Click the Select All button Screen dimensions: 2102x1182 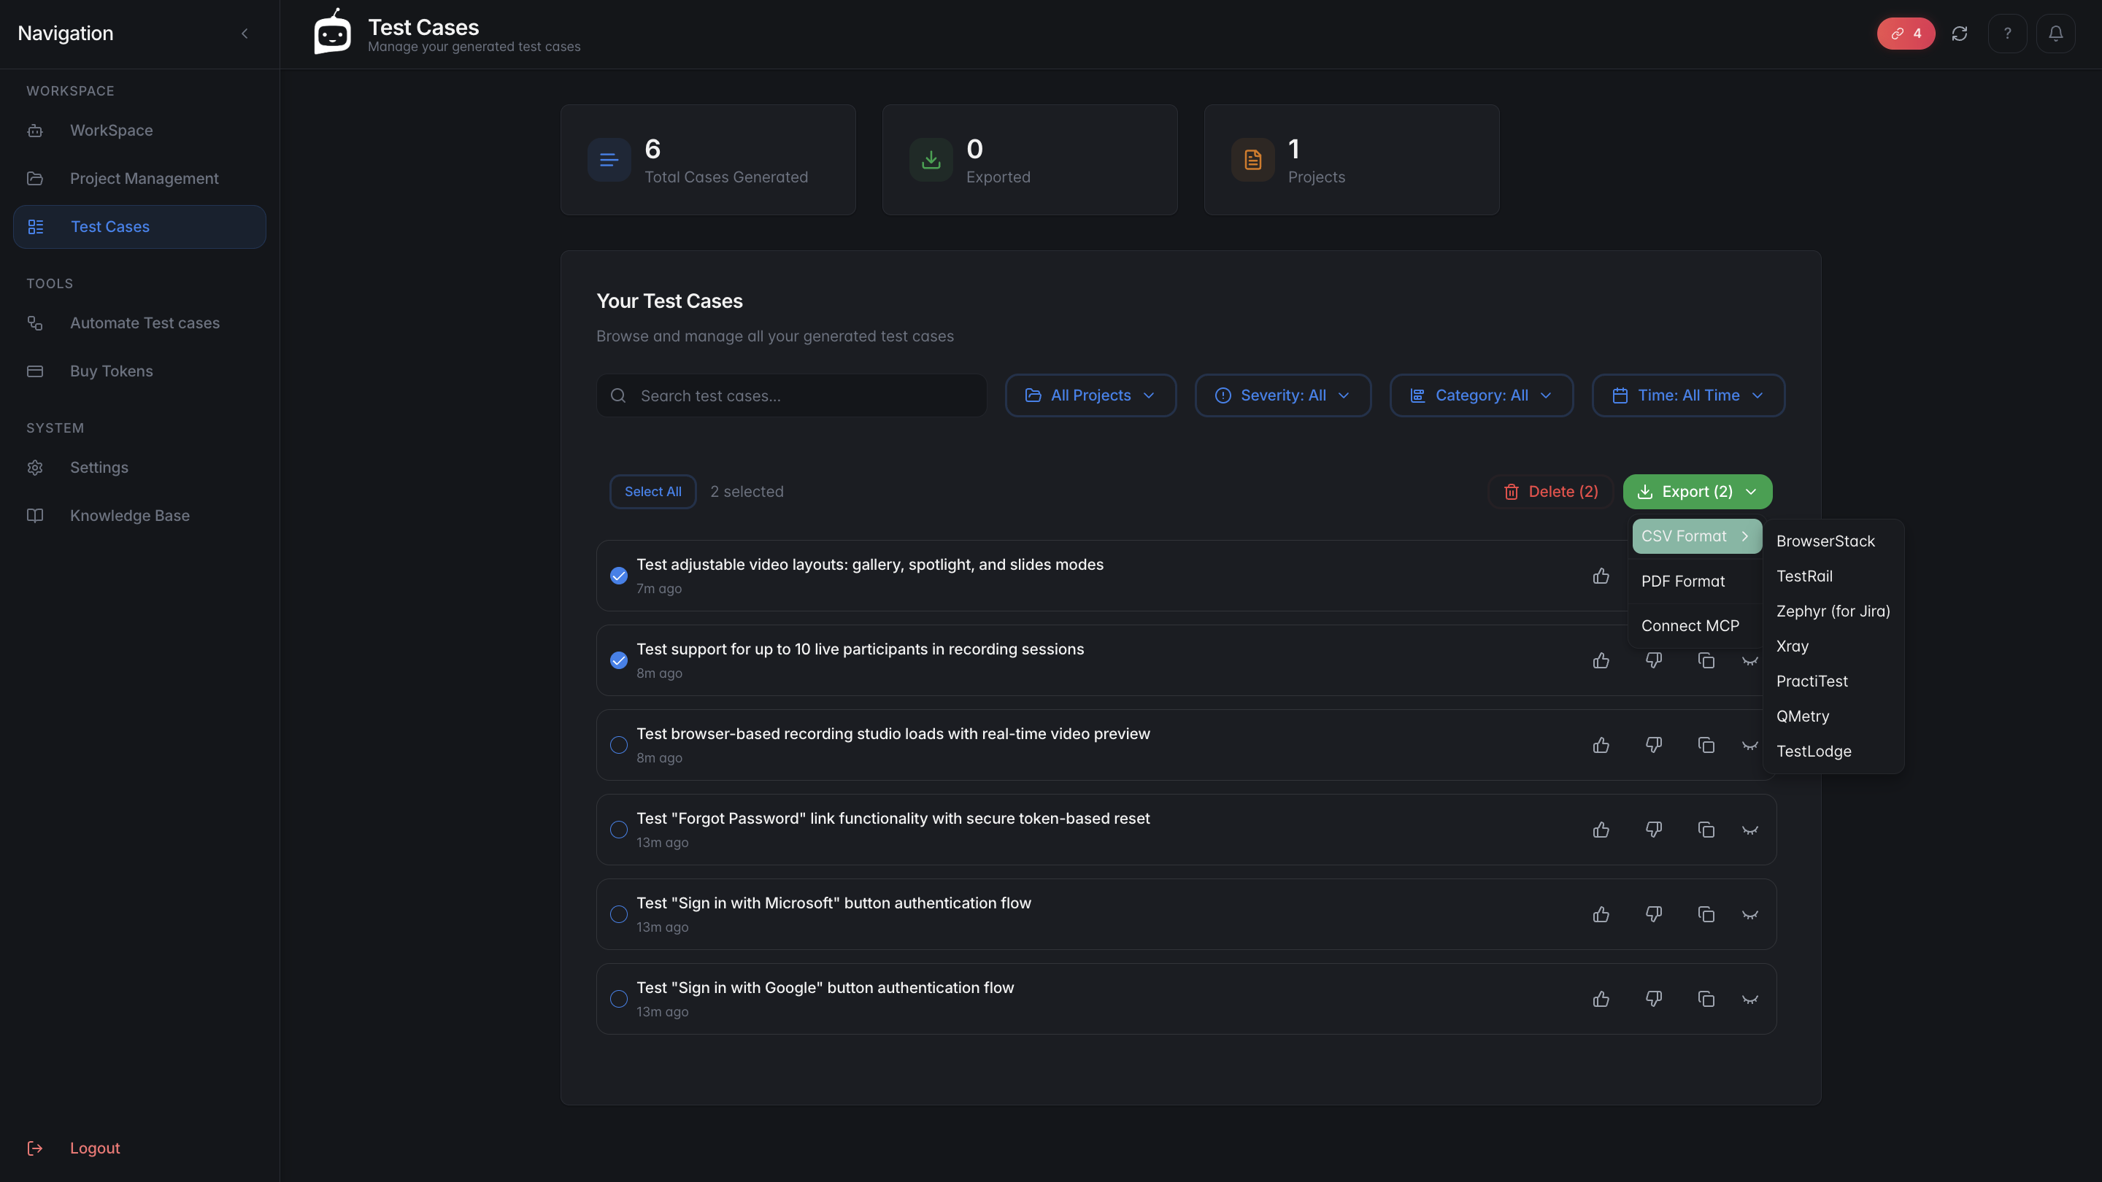click(x=652, y=491)
